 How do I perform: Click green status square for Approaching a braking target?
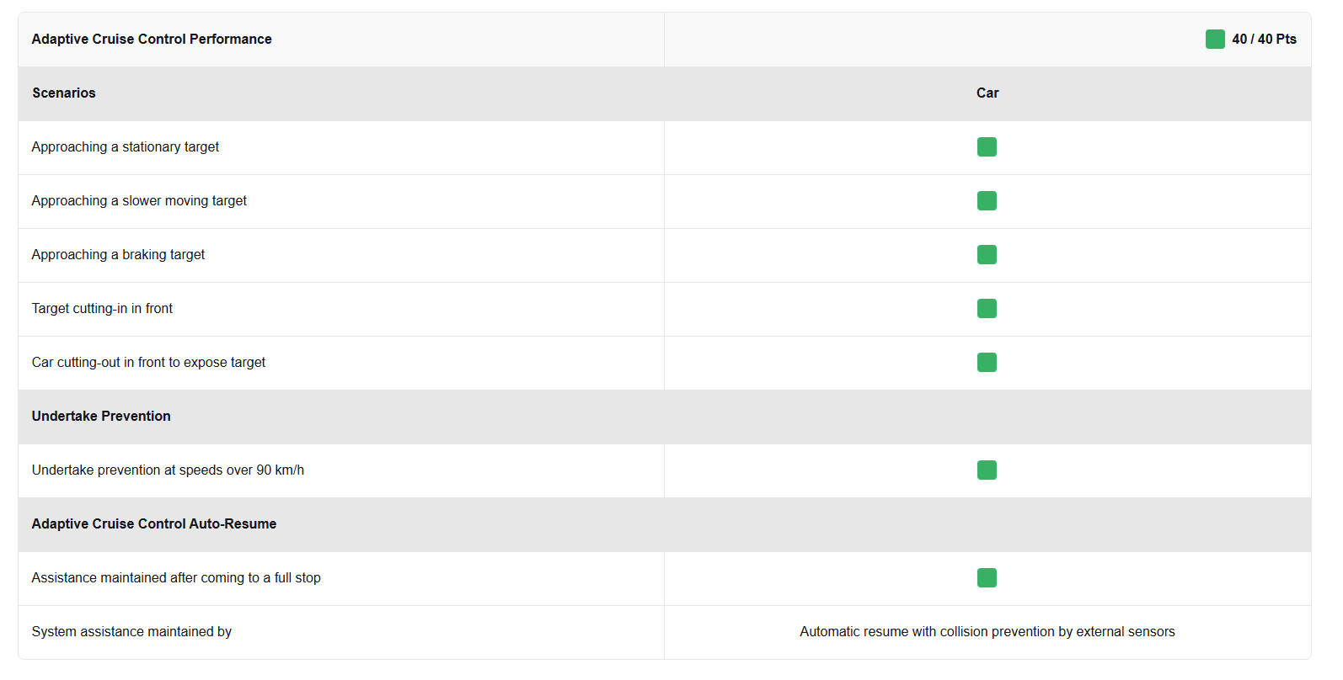987,254
